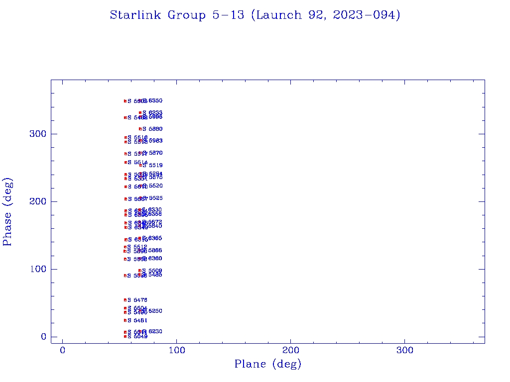Select the red marker for S 5476
Viewport: 510px width, 382px height.
point(125,300)
